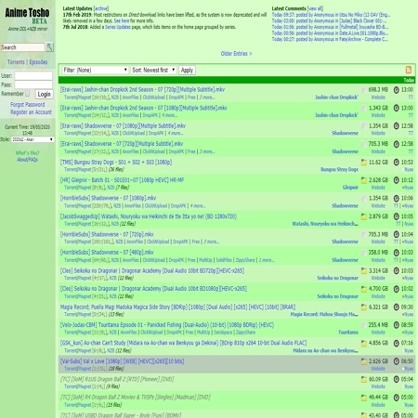Open the Sort Newest first dropdown
418x418 pixels.
pyautogui.click(x=153, y=70)
